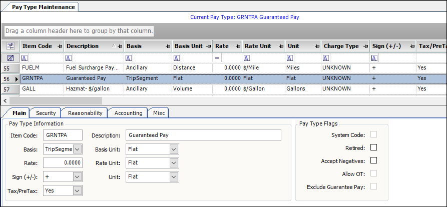
Task: Open the Tax/PreTax dropdown
Action: 77,190
